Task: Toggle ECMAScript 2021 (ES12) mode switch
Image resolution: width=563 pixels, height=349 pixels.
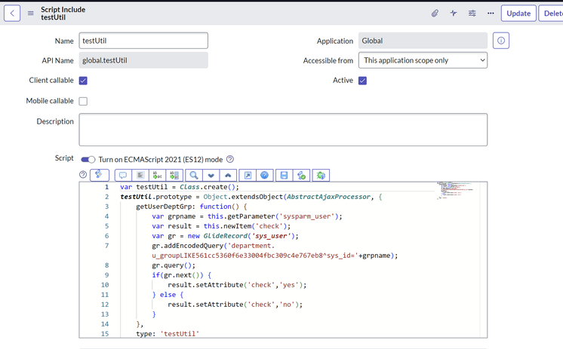Action: pyautogui.click(x=88, y=159)
